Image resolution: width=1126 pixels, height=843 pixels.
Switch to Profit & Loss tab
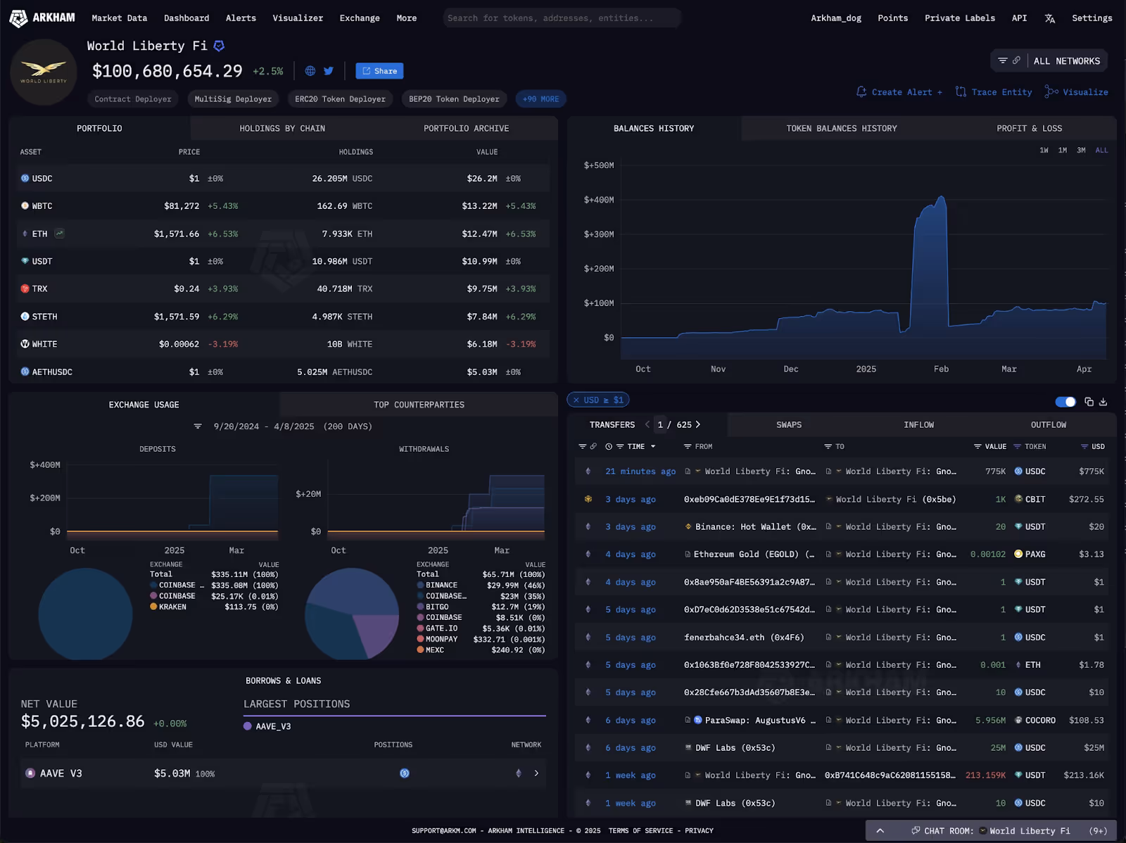1029,129
